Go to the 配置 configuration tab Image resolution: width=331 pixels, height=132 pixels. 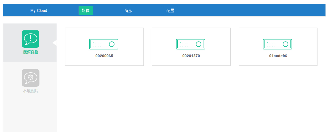point(170,10)
